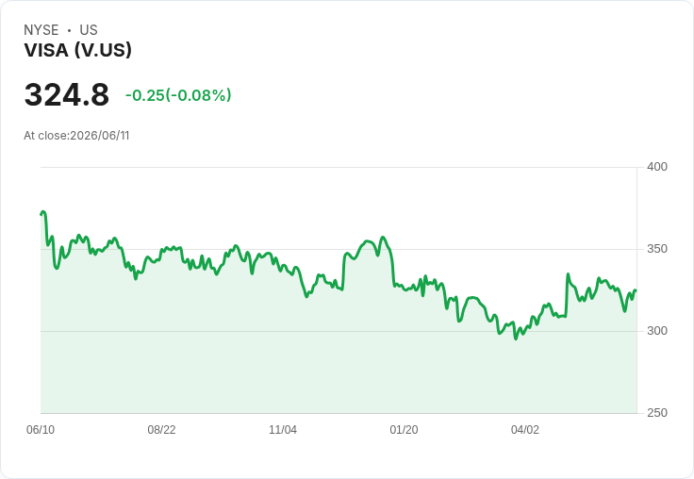The height and width of the screenshot is (479, 694).
Task: Click the 04/02 x-axis date label
Action: point(525,430)
